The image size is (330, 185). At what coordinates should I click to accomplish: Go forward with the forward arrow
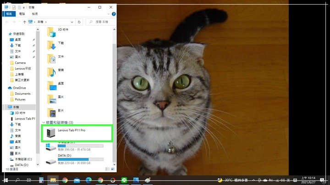point(14,22)
